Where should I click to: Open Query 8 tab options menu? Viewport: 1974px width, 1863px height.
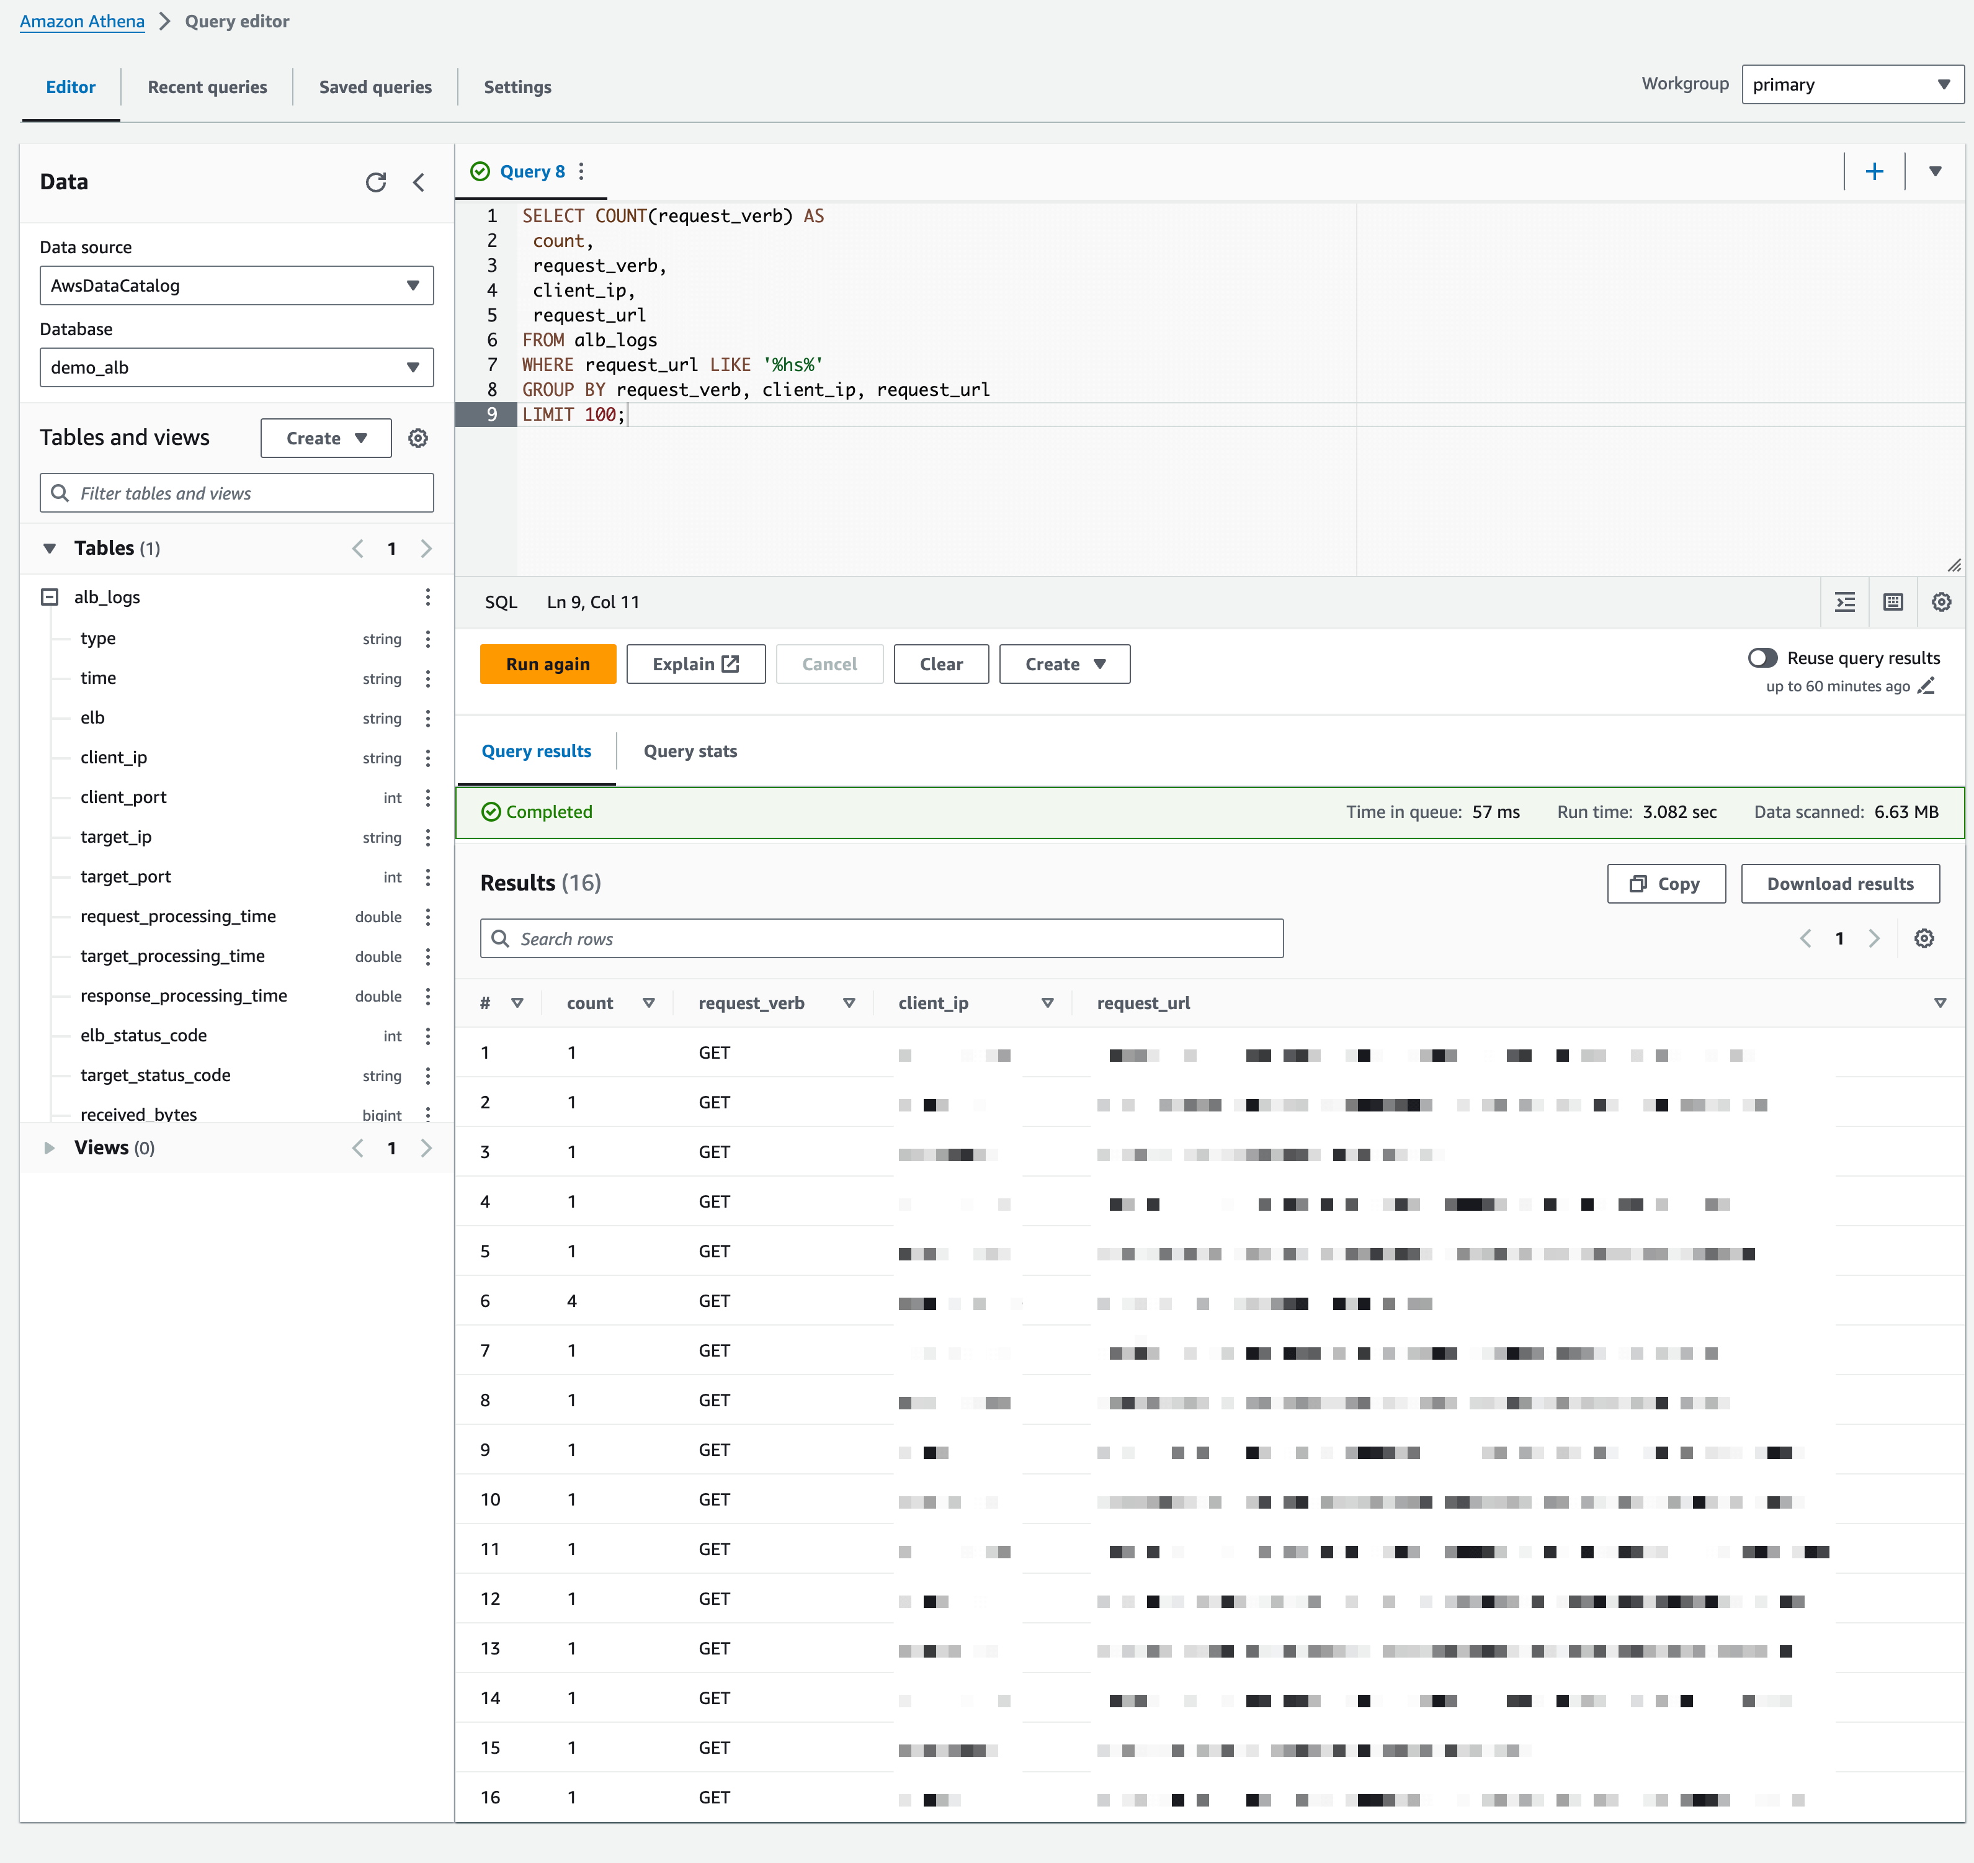tap(582, 172)
